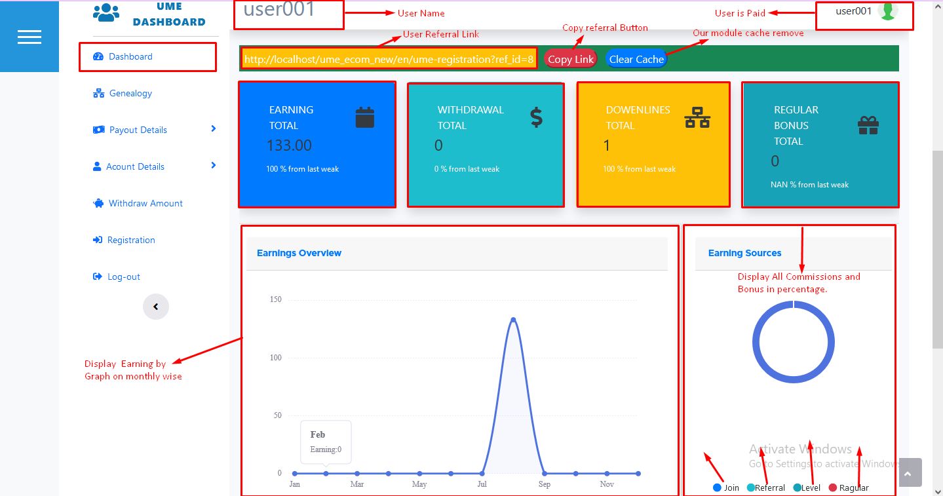Click the user001 page title

point(279,10)
